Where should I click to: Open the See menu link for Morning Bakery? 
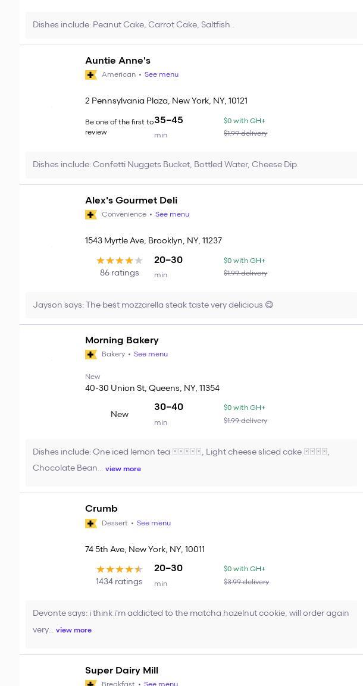tap(151, 354)
